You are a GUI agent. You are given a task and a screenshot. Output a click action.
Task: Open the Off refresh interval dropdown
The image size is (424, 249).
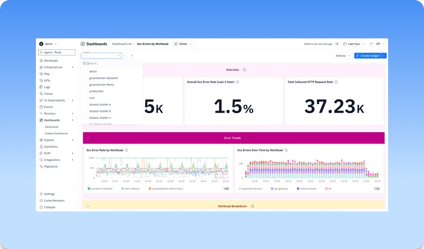(x=380, y=44)
